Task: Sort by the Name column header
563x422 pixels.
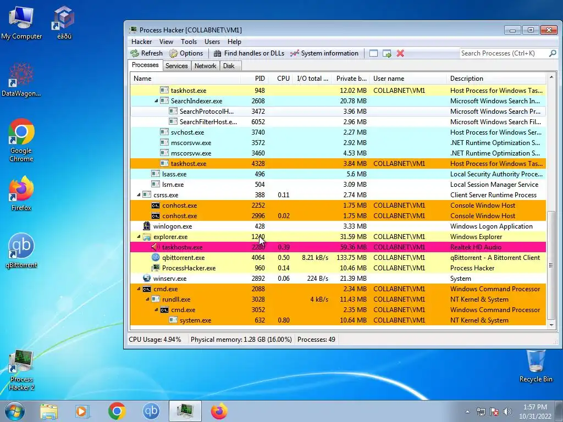Action: [185, 79]
